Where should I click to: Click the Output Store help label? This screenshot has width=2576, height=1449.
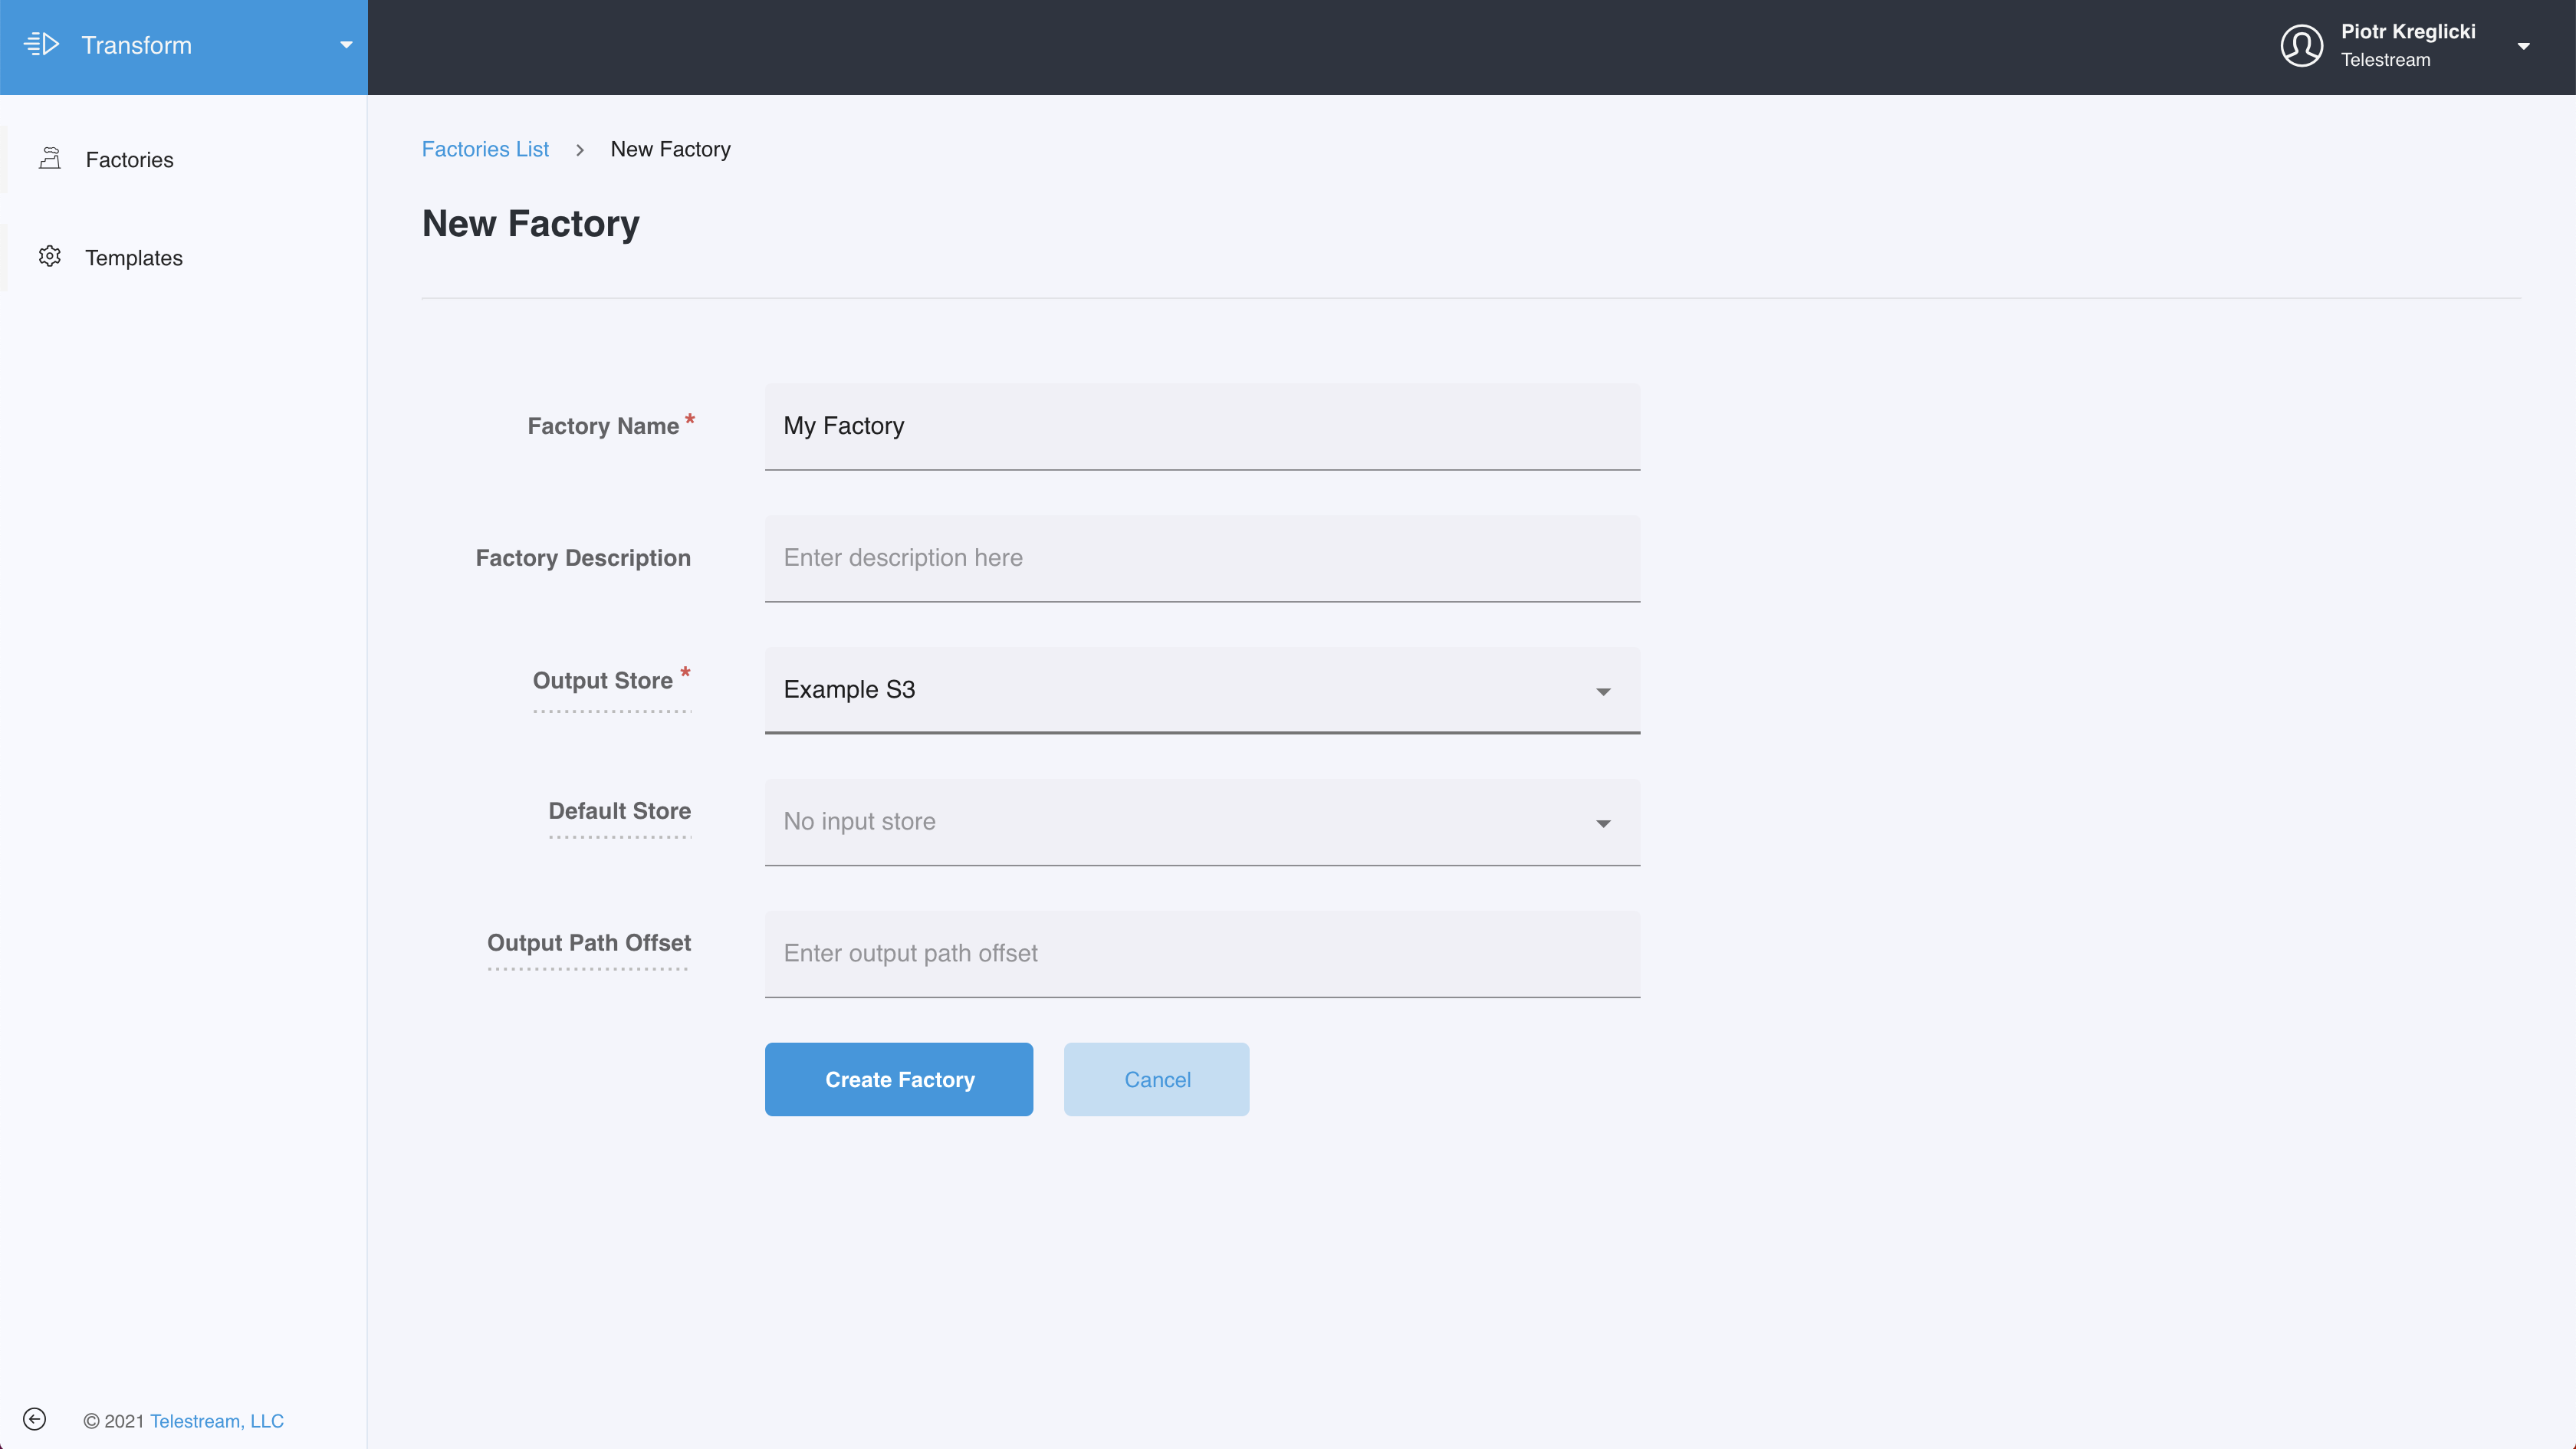(602, 681)
